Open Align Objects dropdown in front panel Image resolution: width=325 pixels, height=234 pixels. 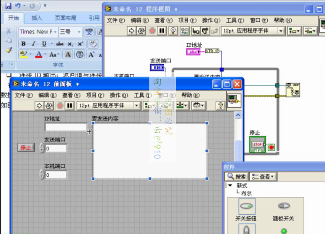(x=150, y=106)
